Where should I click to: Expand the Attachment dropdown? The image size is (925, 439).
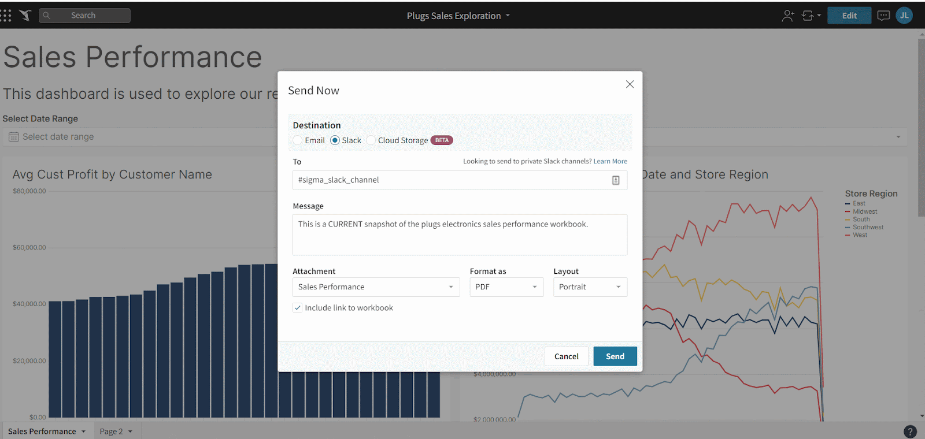[x=376, y=287]
